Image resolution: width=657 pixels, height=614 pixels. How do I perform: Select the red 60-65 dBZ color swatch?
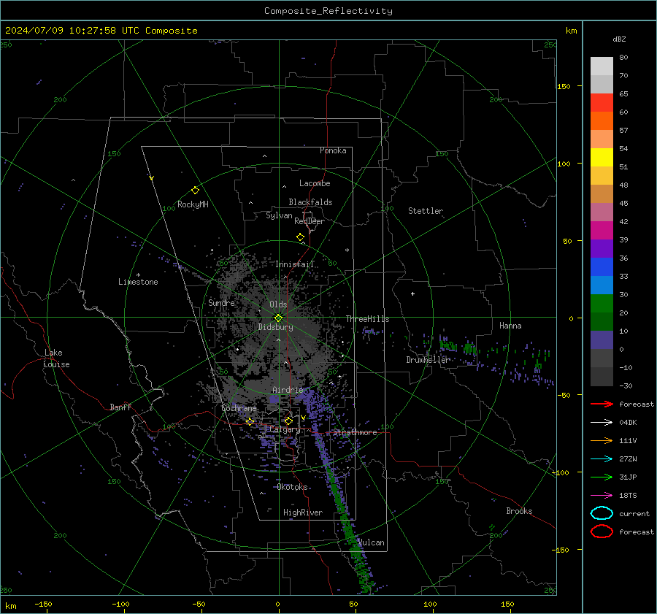coord(602,103)
